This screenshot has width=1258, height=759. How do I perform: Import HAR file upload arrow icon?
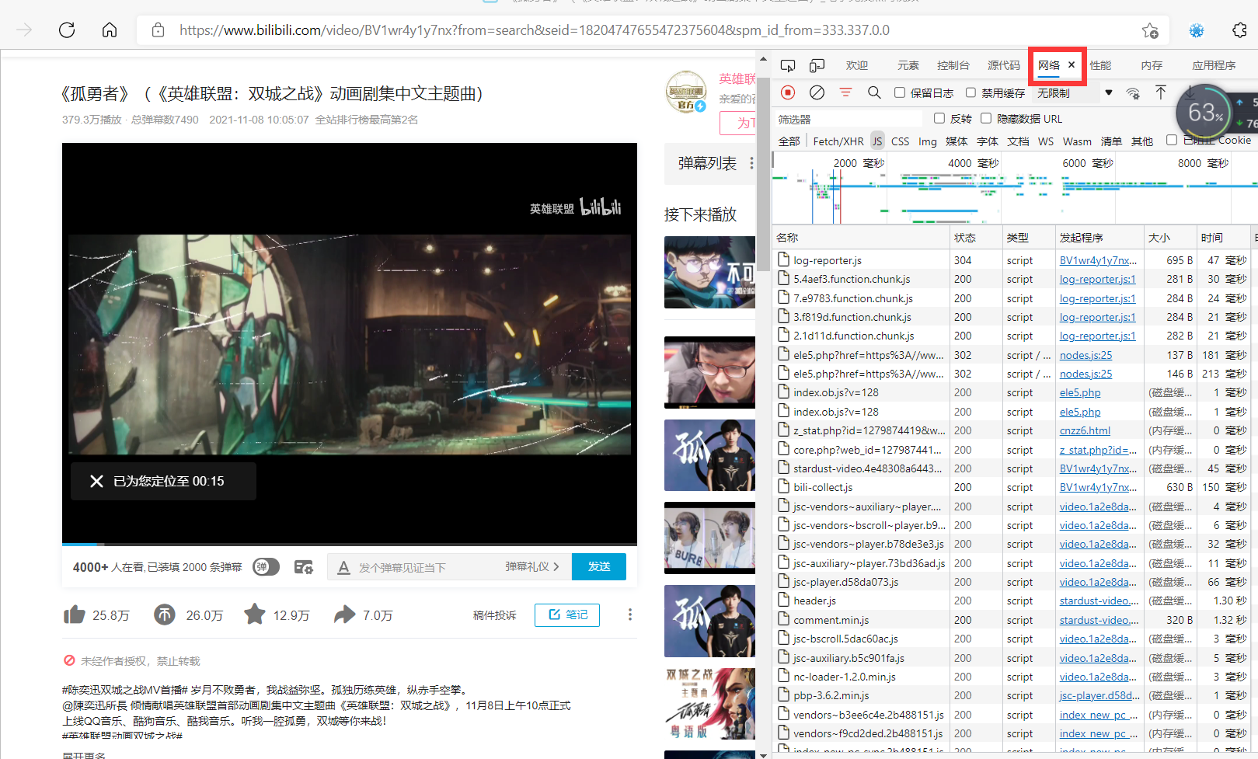click(1160, 92)
